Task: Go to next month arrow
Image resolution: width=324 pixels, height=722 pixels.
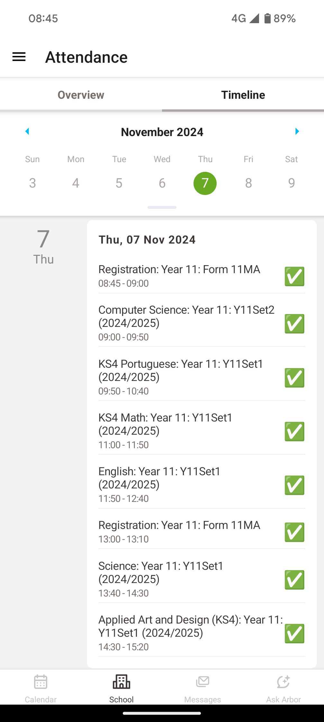Action: click(297, 131)
